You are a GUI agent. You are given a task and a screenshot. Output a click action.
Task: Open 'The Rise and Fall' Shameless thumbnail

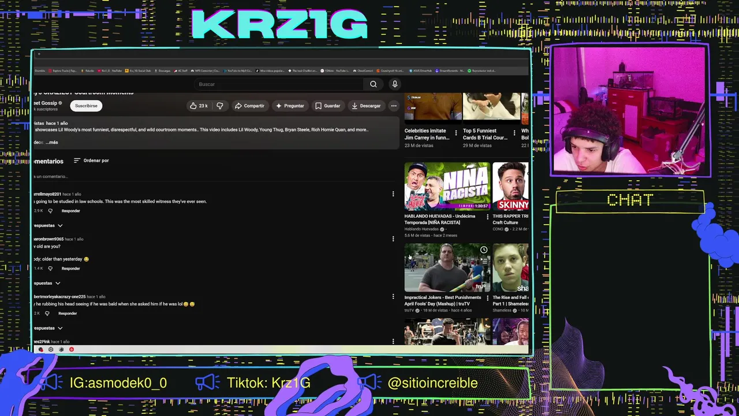[510, 268]
